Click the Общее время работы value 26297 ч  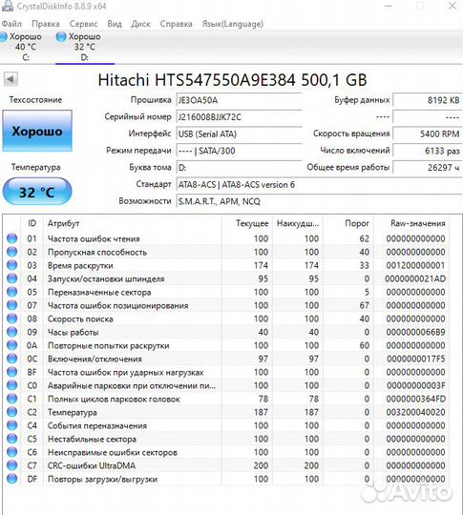pos(428,168)
